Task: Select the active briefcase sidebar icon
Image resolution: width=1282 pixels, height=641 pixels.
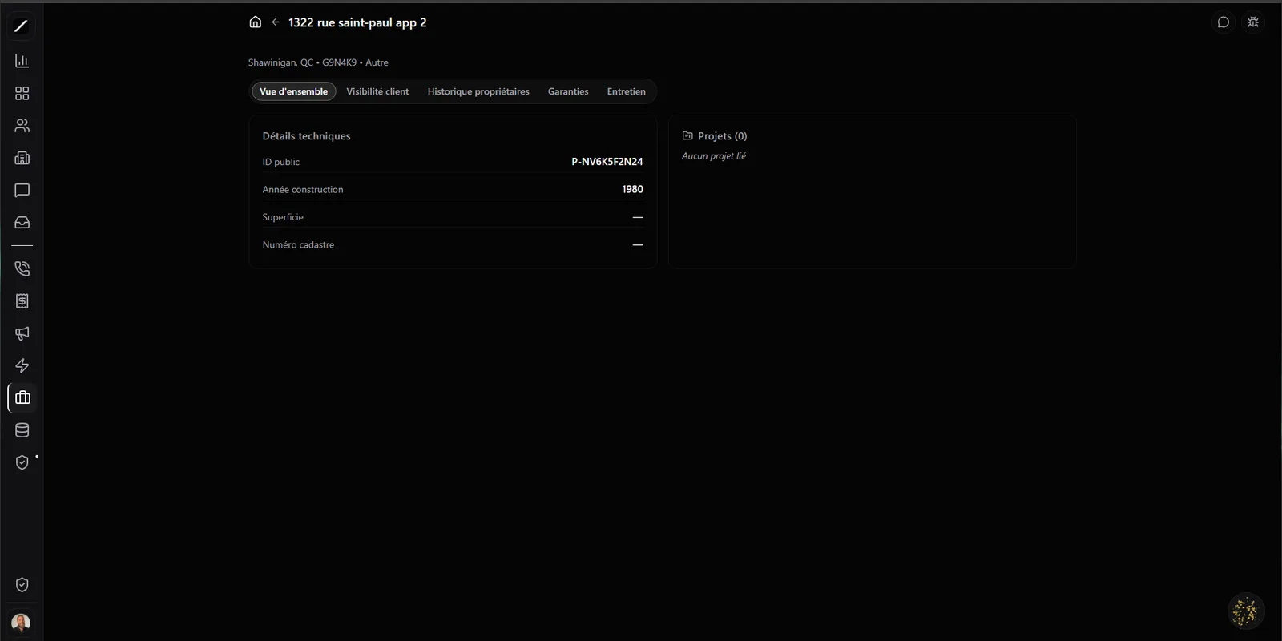Action: (22, 397)
